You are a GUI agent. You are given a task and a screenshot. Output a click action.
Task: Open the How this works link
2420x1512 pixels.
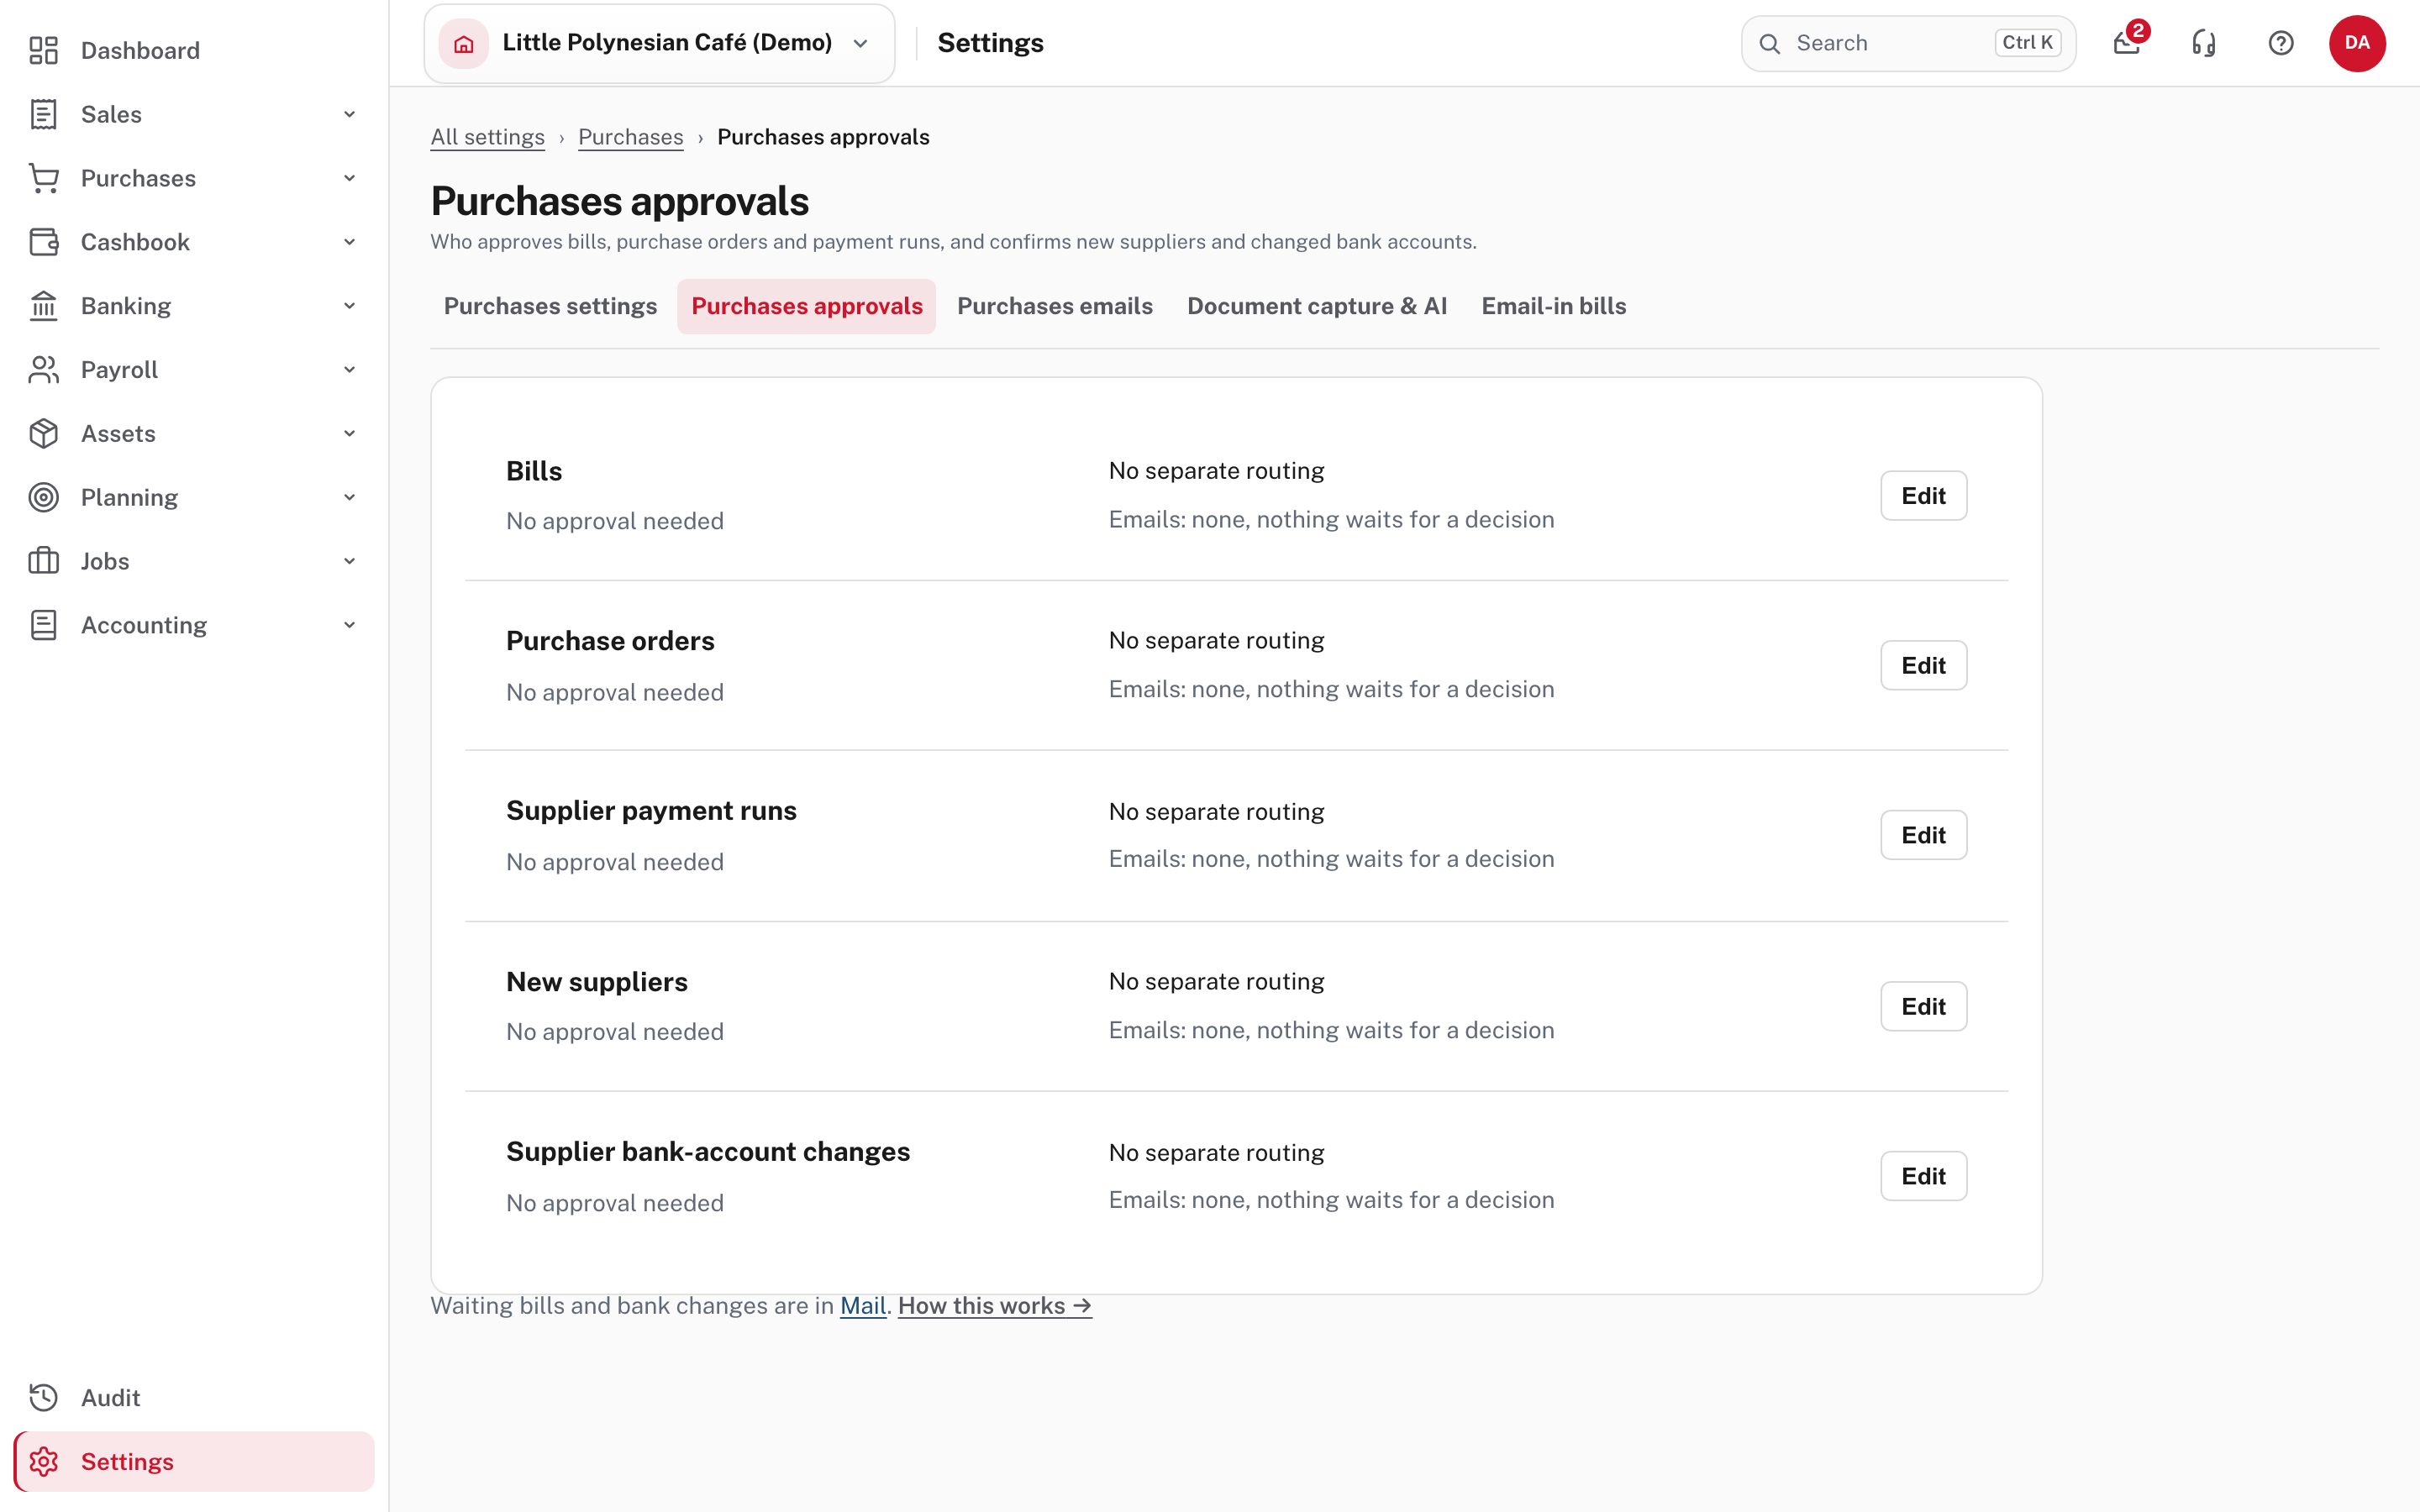[995, 1306]
